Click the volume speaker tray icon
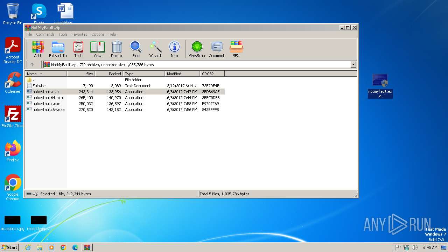 (x=415, y=247)
